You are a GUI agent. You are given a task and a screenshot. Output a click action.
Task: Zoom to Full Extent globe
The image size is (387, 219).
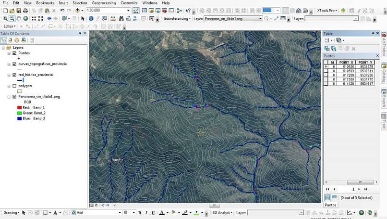click(25, 19)
